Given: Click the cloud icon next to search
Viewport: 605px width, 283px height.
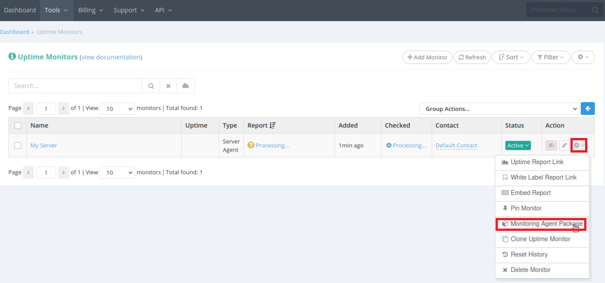Looking at the screenshot, I should pos(186,86).
